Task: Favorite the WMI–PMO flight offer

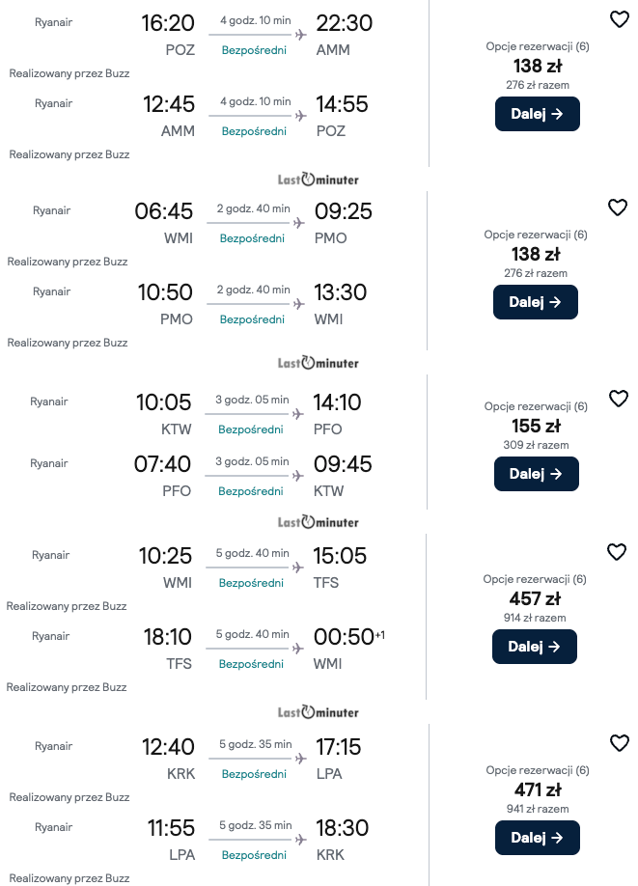Action: [x=618, y=208]
